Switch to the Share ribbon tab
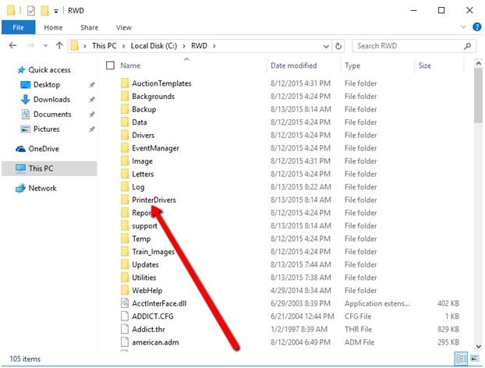Image resolution: width=485 pixels, height=368 pixels. point(90,27)
